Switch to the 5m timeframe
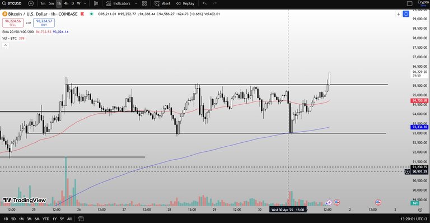The height and width of the screenshot is (223, 430). pyautogui.click(x=51, y=3)
